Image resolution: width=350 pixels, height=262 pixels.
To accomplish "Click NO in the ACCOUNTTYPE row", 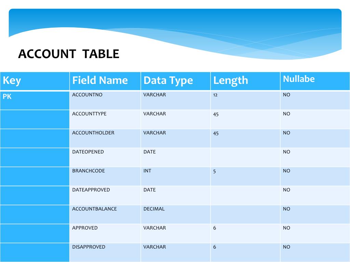I will click(286, 114).
